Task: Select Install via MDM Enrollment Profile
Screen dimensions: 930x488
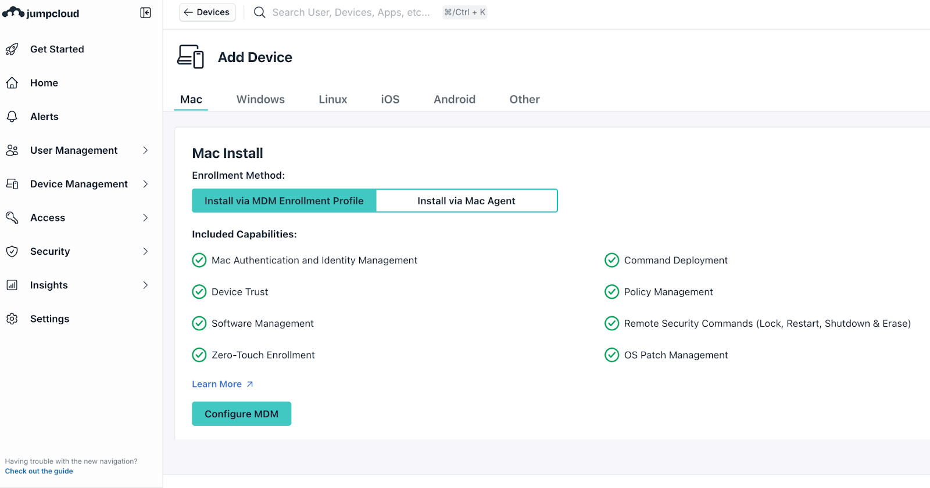Action: click(284, 201)
